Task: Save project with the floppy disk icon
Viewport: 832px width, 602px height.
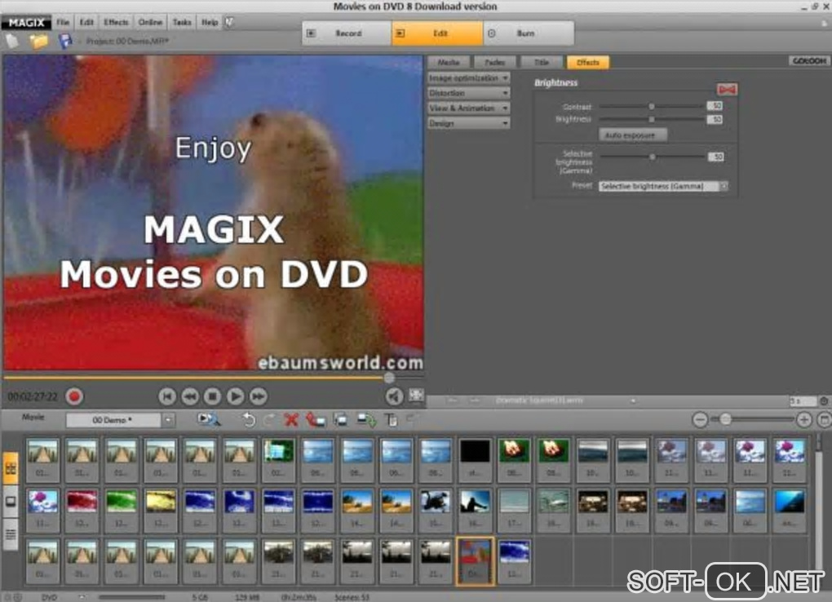Action: pyautogui.click(x=65, y=41)
